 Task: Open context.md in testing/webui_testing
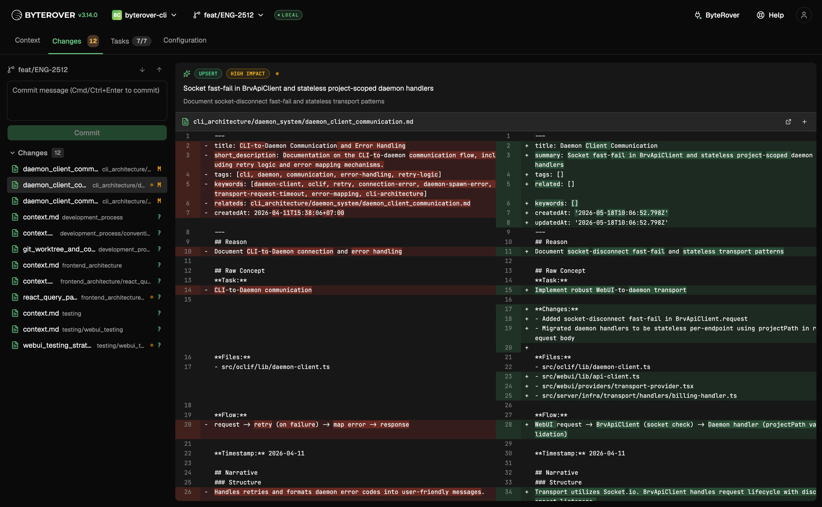pyautogui.click(x=87, y=329)
